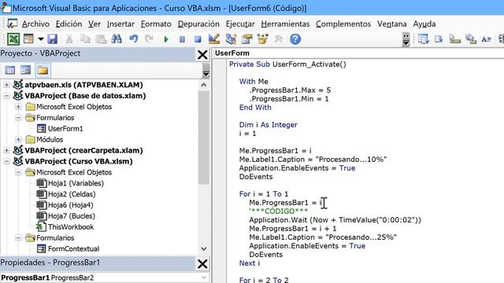Open the Herramientas menu
This screenshot has width=504, height=283.
(285, 24)
